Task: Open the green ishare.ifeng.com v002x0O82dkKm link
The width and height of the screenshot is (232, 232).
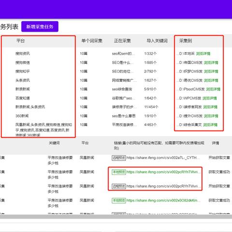Action: click(x=163, y=201)
